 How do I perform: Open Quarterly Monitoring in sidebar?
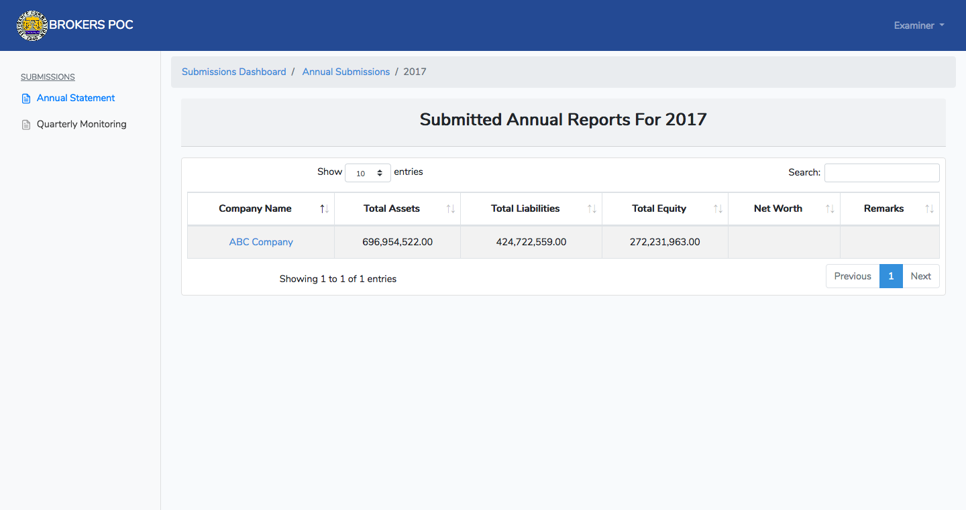pos(82,124)
